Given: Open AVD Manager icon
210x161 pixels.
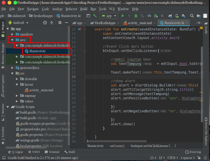Looking at the screenshot, I should tap(177, 16).
